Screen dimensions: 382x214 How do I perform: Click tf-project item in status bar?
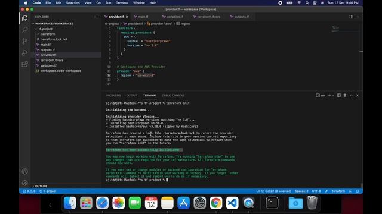pyautogui.click(x=48, y=191)
